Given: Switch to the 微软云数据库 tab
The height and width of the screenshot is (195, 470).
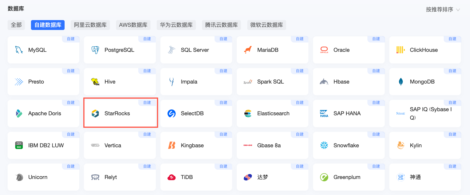Looking at the screenshot, I should (267, 25).
